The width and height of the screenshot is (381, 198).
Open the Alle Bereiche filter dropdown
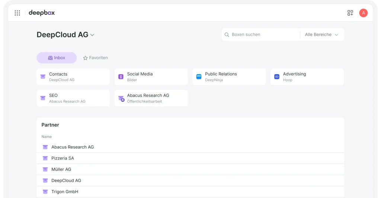coord(321,35)
